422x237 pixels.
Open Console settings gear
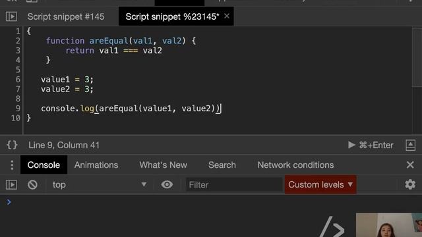(x=410, y=184)
